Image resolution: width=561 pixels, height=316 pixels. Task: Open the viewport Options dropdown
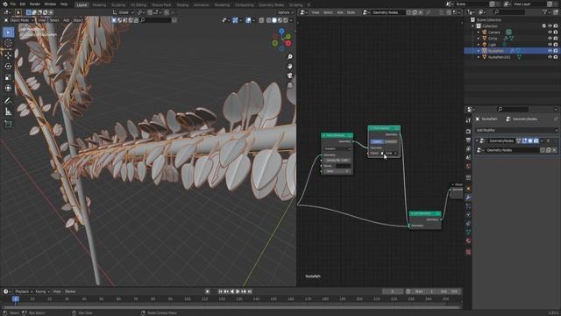click(285, 12)
